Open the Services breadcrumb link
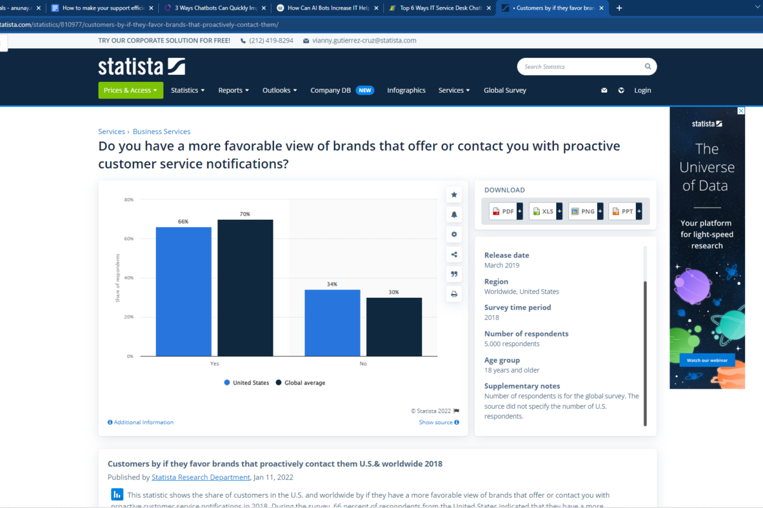This screenshot has height=508, width=763. coord(111,131)
